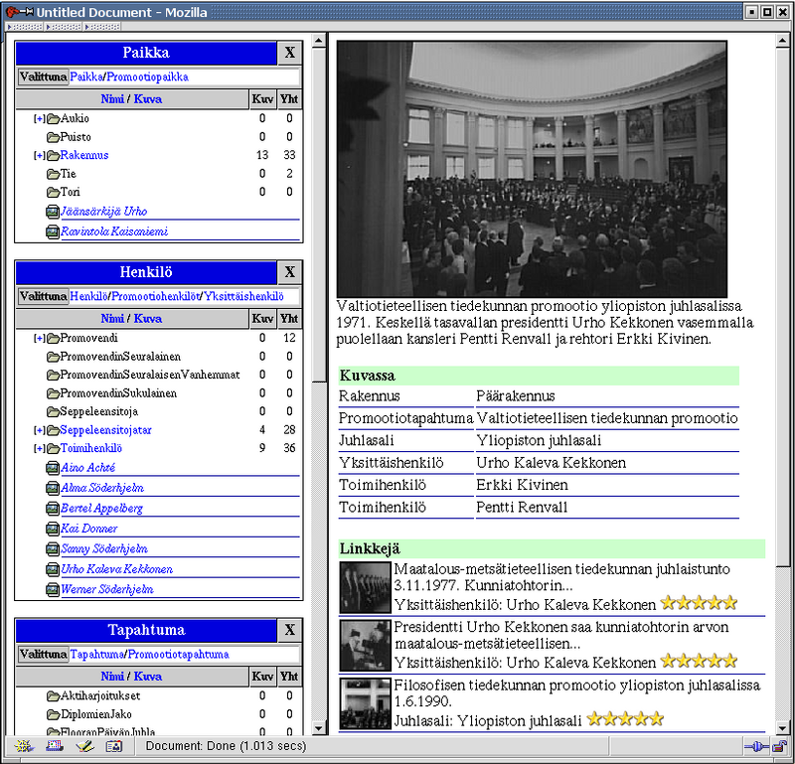Expand the Aukio category
The image size is (795, 764).
[x=39, y=118]
